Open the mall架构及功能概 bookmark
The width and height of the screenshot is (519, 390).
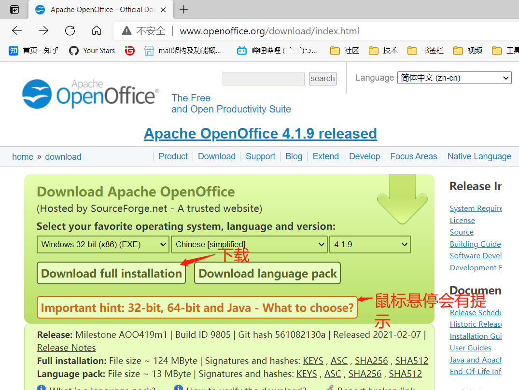[182, 51]
